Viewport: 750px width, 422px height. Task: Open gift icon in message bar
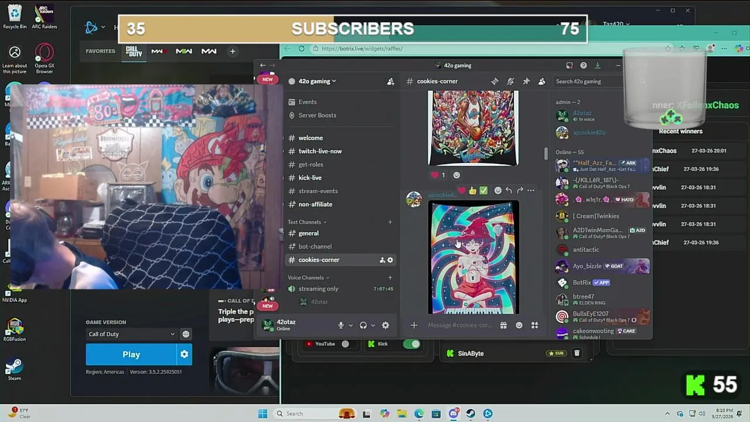coord(503,325)
